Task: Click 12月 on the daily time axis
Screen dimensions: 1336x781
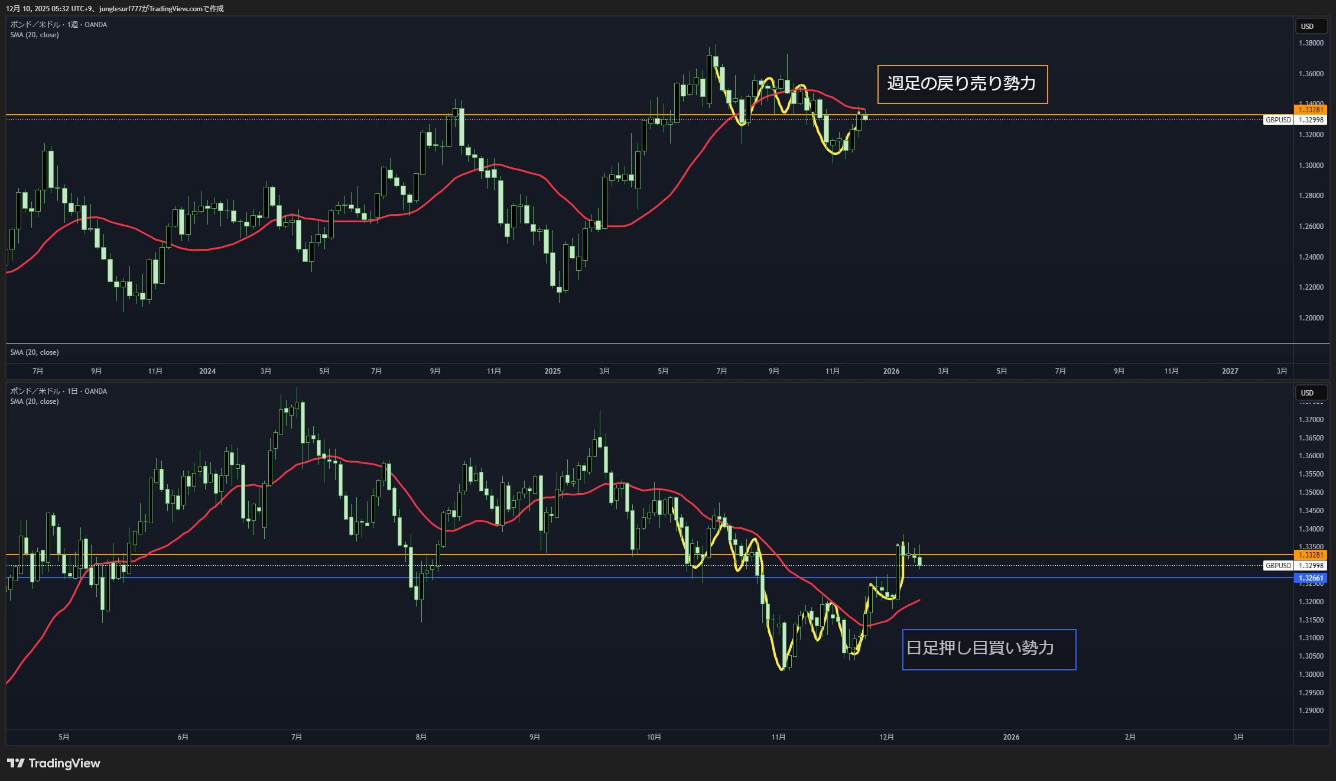Action: tap(886, 737)
